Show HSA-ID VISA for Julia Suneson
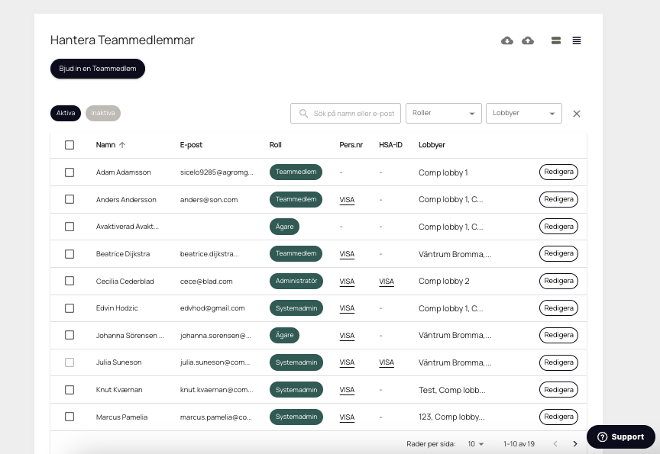The image size is (660, 454). click(x=387, y=362)
